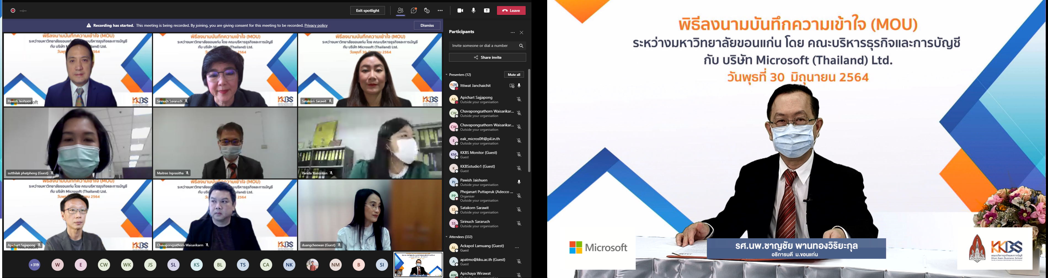Select sutthilak phatpheng (Guest) video tile
This screenshot has height=278, width=1048.
click(x=78, y=143)
